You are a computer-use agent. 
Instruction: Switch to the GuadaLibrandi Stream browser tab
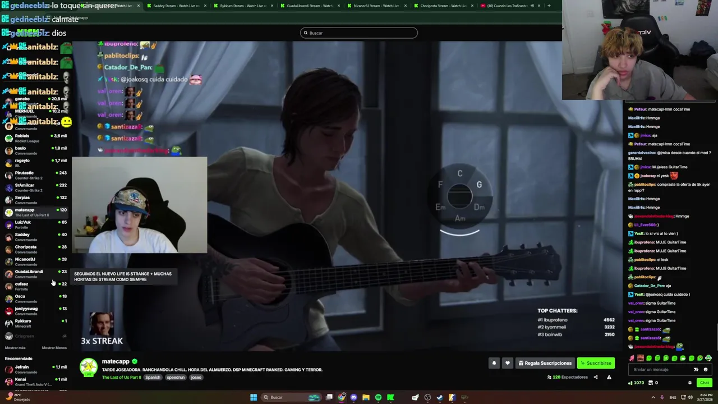[x=309, y=6]
